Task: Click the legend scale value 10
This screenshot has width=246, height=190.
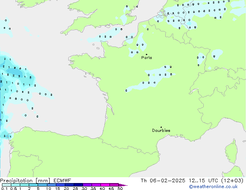Action: click(49, 188)
